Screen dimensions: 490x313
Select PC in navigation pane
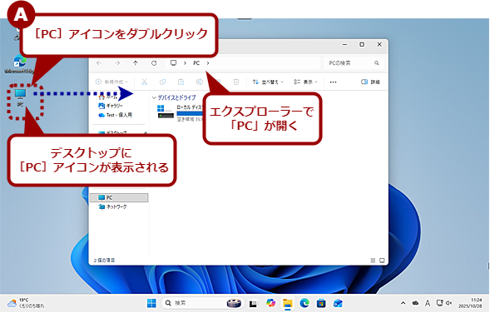(x=119, y=197)
